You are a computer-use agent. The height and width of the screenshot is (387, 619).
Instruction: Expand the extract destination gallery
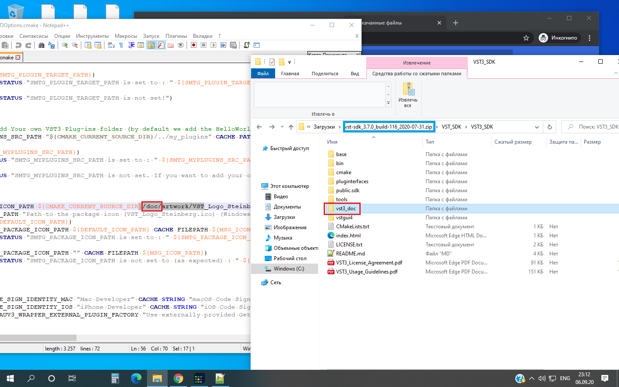click(x=388, y=103)
